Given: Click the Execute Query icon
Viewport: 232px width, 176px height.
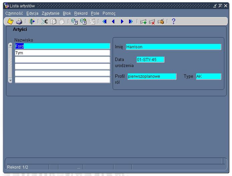Looking at the screenshot, I should pyautogui.click(x=84, y=21).
